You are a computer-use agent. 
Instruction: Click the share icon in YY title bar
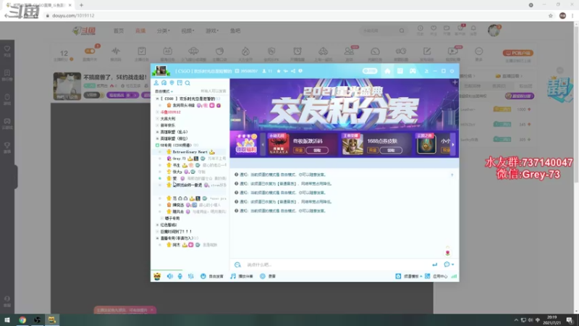coord(293,71)
